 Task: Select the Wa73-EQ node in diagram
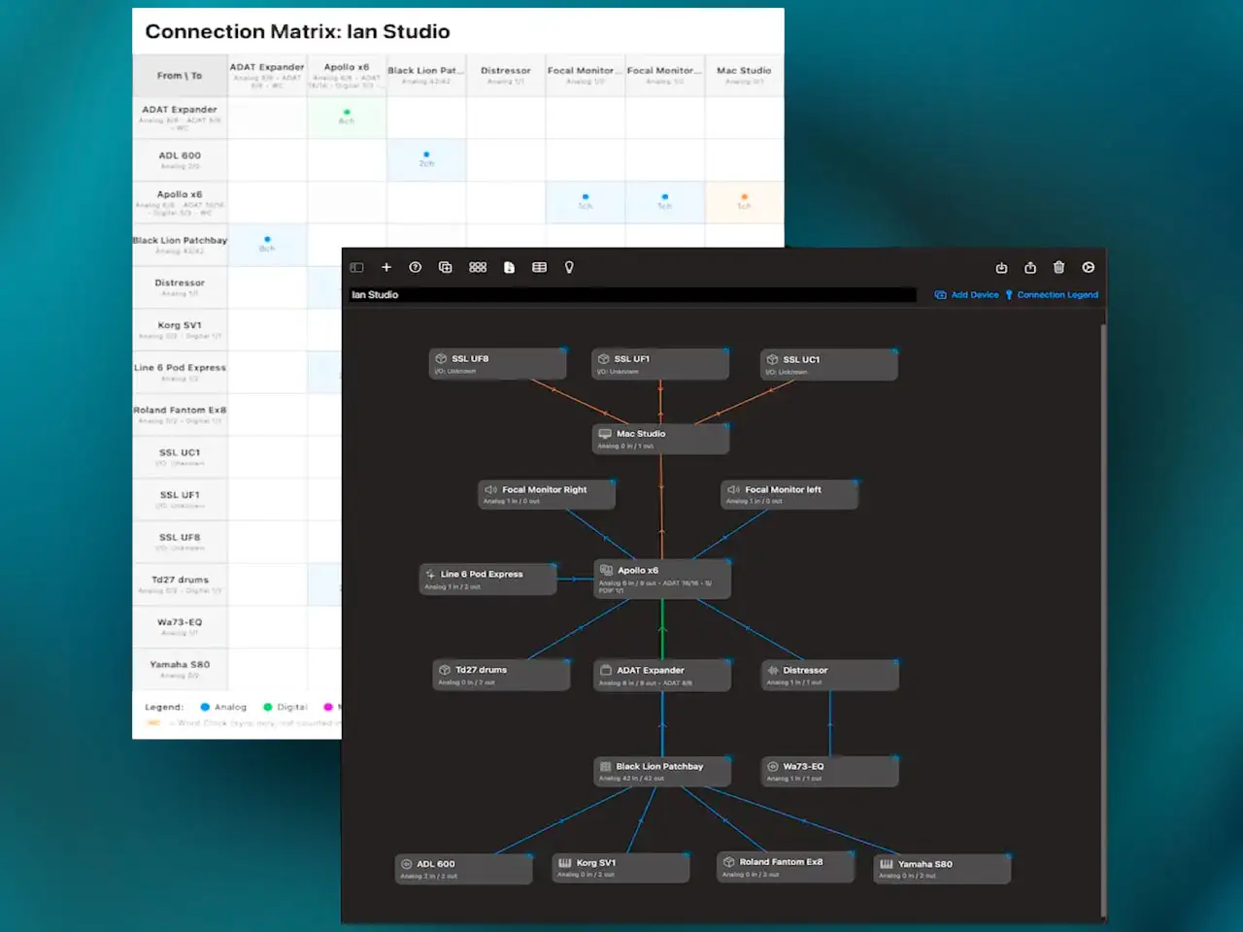click(830, 772)
